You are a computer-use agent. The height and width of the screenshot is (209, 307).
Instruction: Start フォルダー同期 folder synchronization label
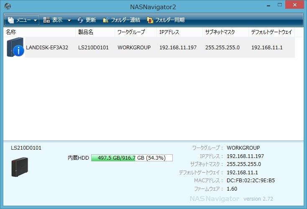click(x=170, y=20)
